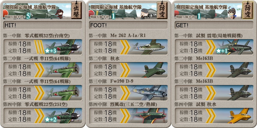Open the second squadron Hayabusa slot in HIT! panel
Viewport: 257px width, 128px height.
pos(43,70)
